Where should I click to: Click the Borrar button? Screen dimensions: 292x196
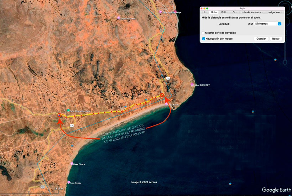point(276,38)
